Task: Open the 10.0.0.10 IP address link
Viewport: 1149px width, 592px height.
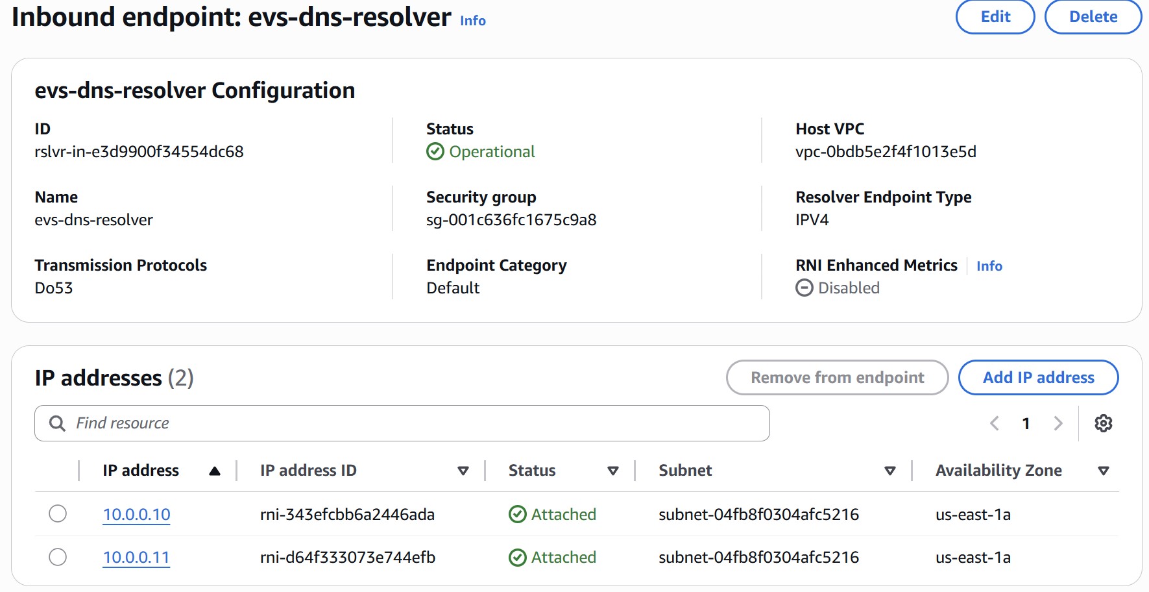Action: click(136, 513)
